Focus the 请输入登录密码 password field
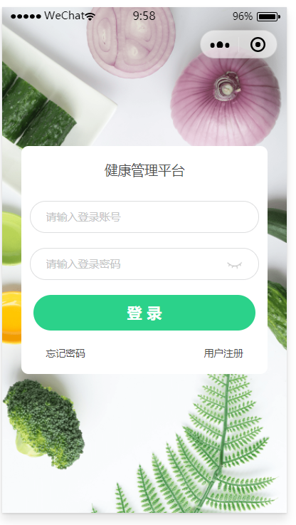The height and width of the screenshot is (525, 296). [144, 264]
